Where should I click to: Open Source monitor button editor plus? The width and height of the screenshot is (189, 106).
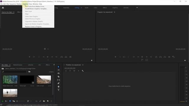click(x=92, y=60)
